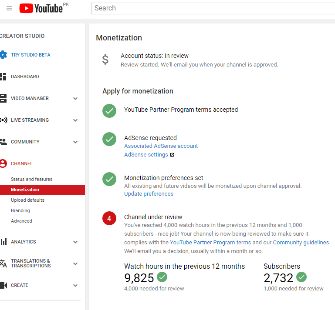The height and width of the screenshot is (310, 335).
Task: Open Status and features page
Action: [32, 179]
